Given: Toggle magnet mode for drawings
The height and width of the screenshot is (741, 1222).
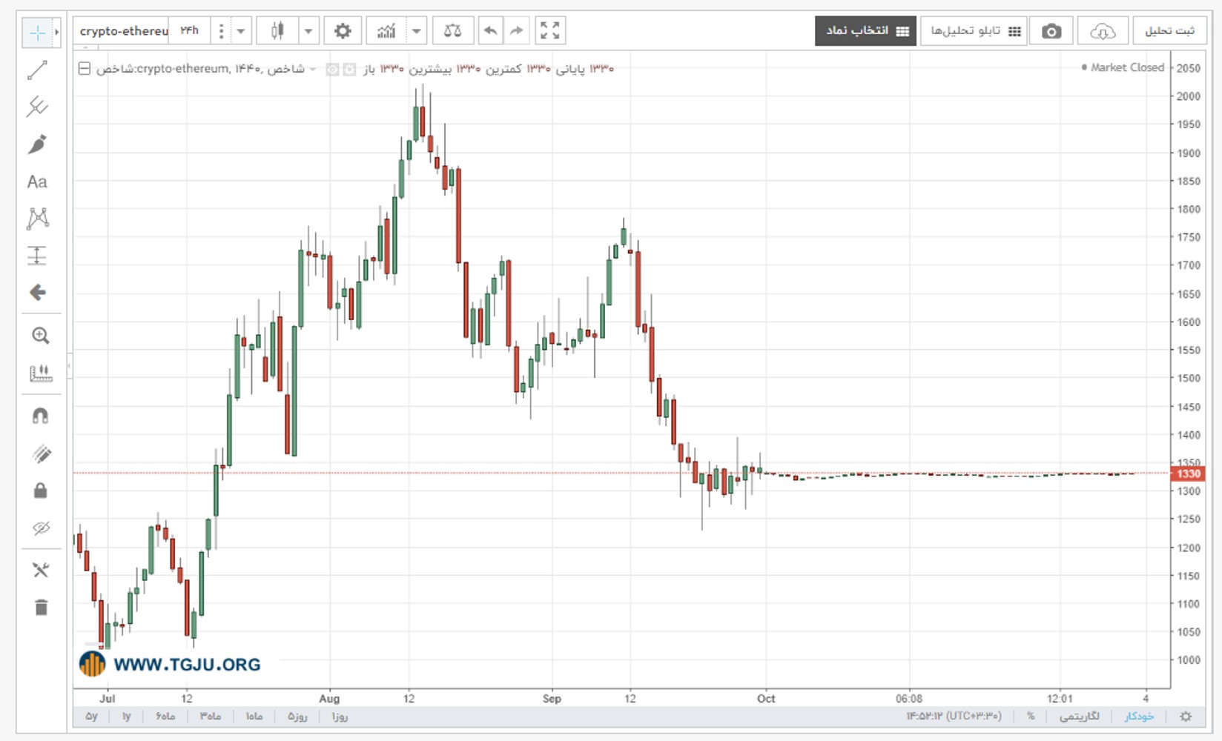Looking at the screenshot, I should pyautogui.click(x=40, y=416).
